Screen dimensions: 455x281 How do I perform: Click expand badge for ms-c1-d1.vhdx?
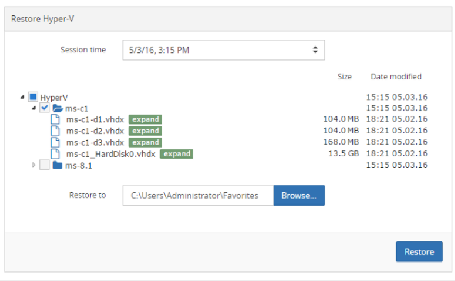coord(145,119)
